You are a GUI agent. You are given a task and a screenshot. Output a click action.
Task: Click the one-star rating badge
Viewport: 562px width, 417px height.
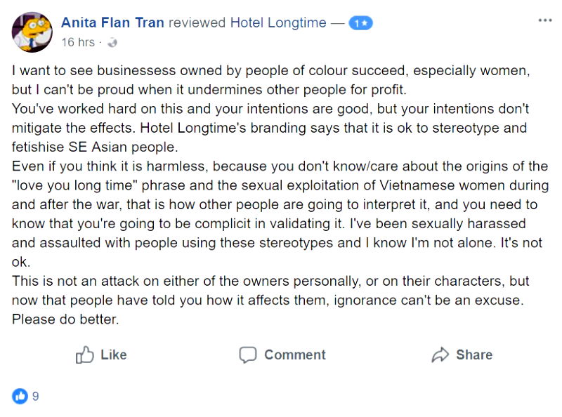pos(362,23)
